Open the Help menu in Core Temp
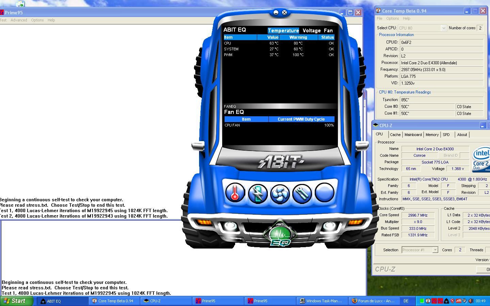Image resolution: width=490 pixels, height=306 pixels. (406, 18)
